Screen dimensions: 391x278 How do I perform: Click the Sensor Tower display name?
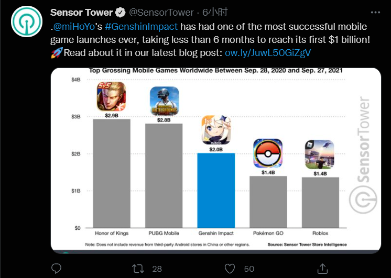coord(81,13)
